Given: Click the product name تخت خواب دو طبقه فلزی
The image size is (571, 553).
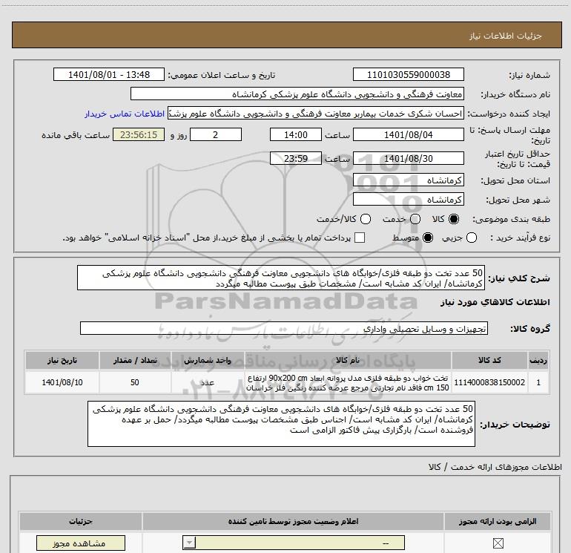Looking at the screenshot, I should pos(348,382).
